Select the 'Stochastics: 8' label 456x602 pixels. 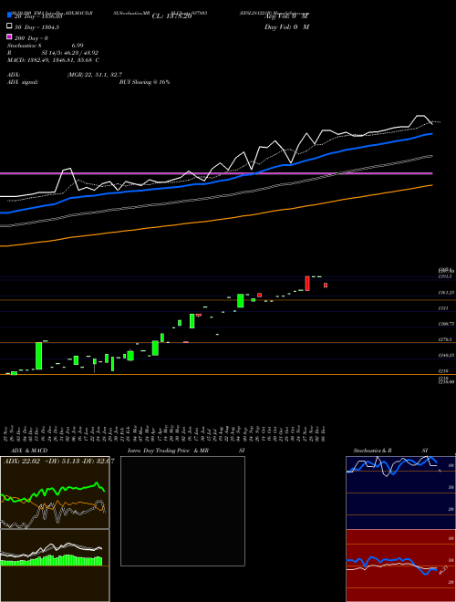[x=25, y=46]
